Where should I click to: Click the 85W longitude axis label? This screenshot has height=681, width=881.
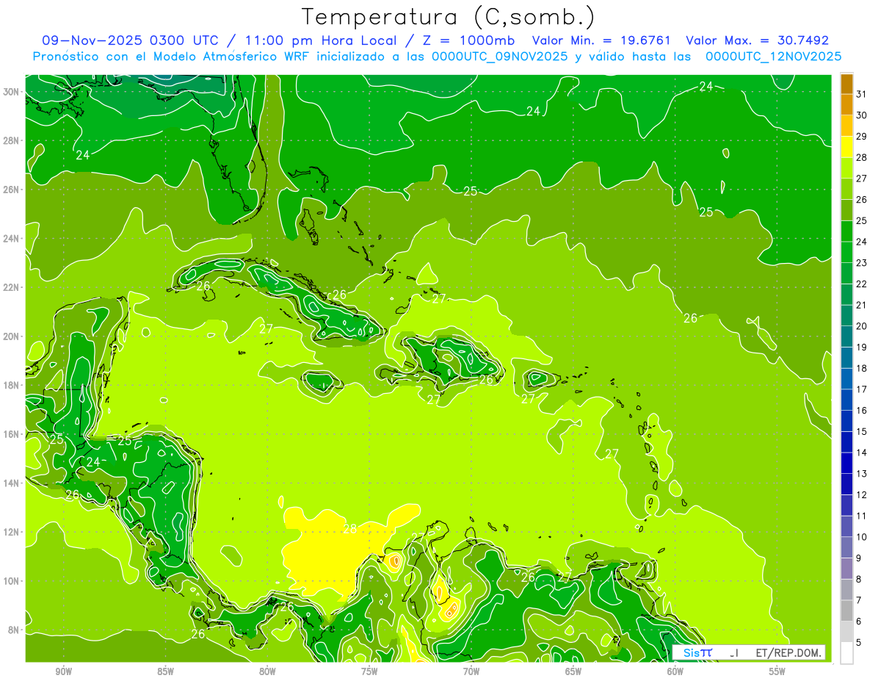pos(165,671)
